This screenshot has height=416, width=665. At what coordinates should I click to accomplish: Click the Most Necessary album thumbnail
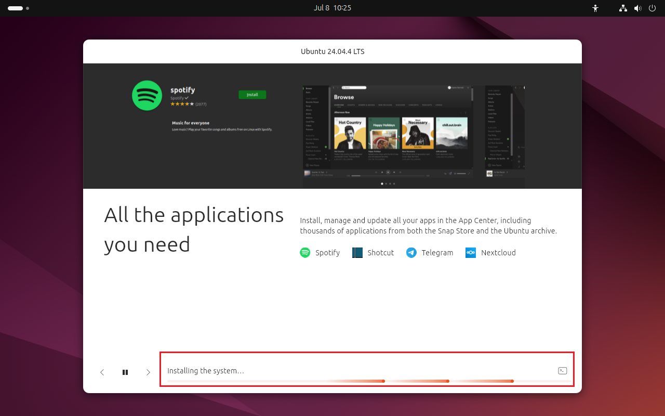point(418,133)
